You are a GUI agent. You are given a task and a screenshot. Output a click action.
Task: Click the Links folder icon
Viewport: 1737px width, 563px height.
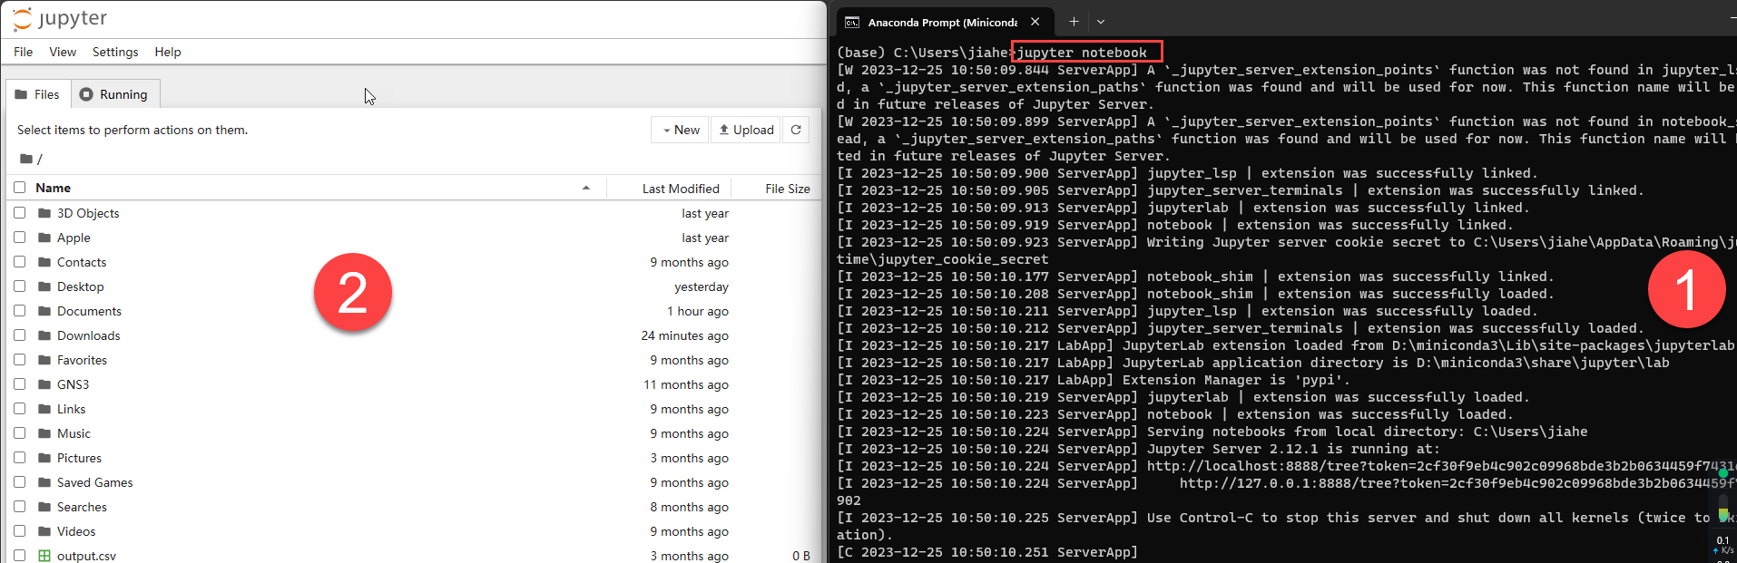44,409
